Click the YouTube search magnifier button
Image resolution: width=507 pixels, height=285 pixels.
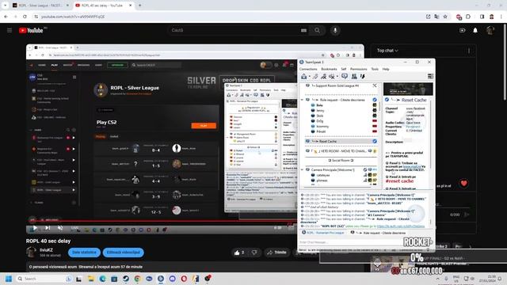pyautogui.click(x=317, y=30)
